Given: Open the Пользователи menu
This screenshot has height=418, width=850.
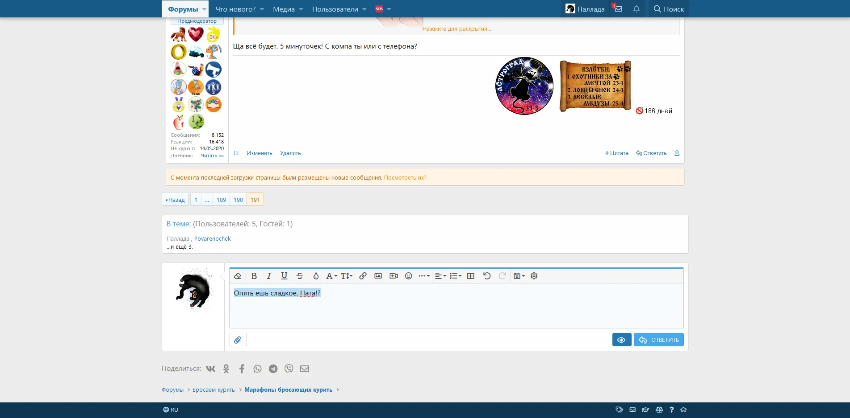Looking at the screenshot, I should 335,9.
